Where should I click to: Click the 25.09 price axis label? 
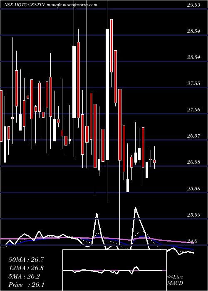[193, 215]
